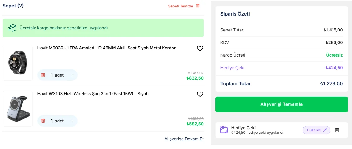Screen dimensions: 352x149
Task: Add Havit W3103 wireless charger to favorites (heart icon)
Action: (x=200, y=94)
